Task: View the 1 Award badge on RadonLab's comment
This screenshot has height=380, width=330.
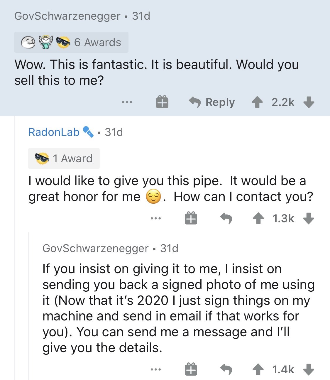Action: click(x=64, y=158)
